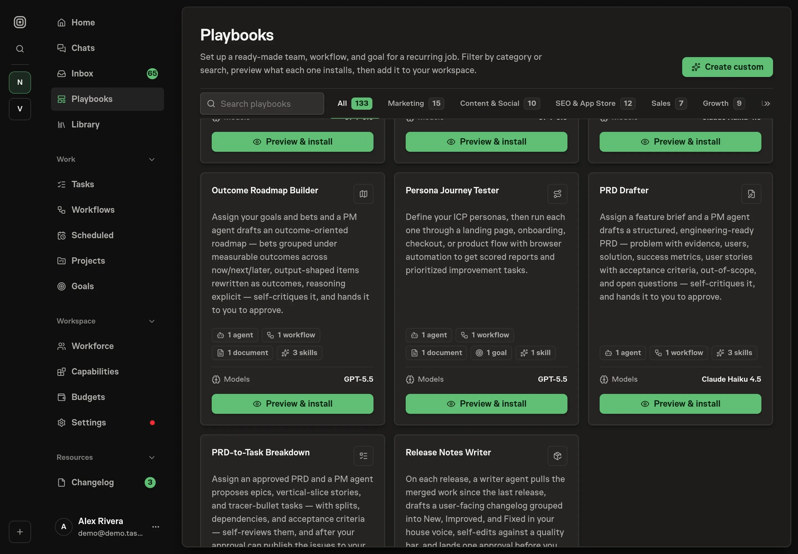Viewport: 798px width, 554px height.
Task: Click the Alex Rivera avatar
Action: point(63,527)
